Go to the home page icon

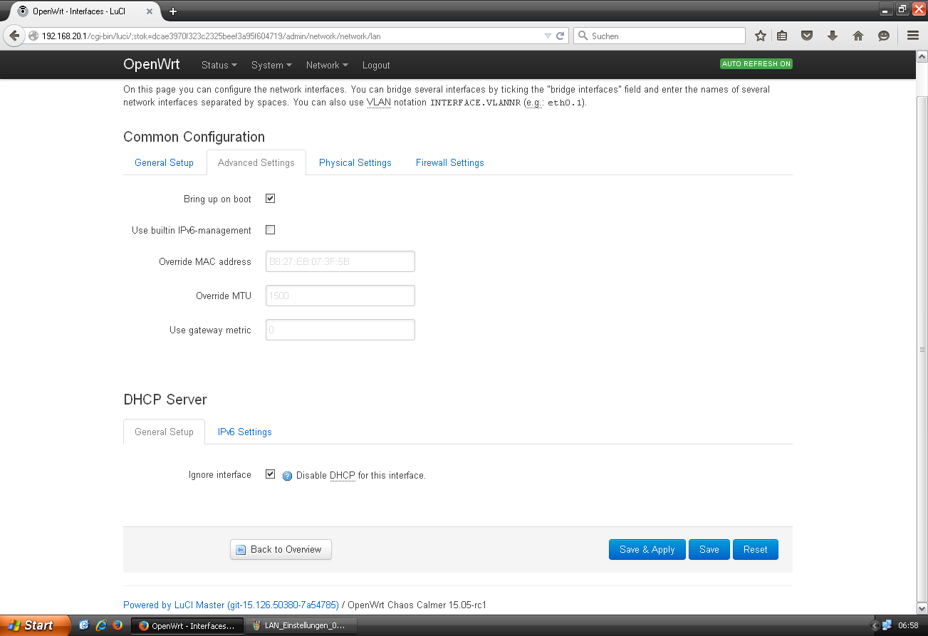pos(858,36)
